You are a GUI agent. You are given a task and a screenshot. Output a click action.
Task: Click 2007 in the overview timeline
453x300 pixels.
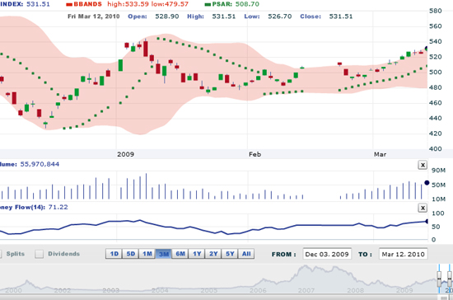[306, 290]
